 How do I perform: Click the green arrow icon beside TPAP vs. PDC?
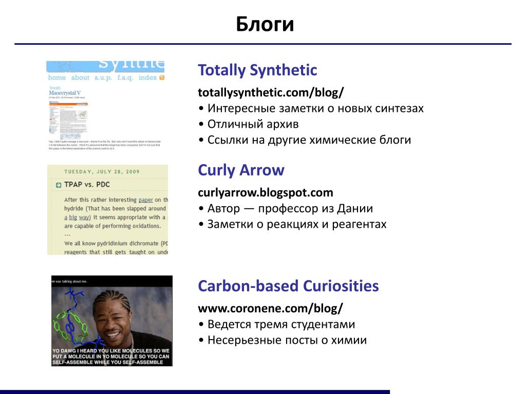tap(59, 185)
